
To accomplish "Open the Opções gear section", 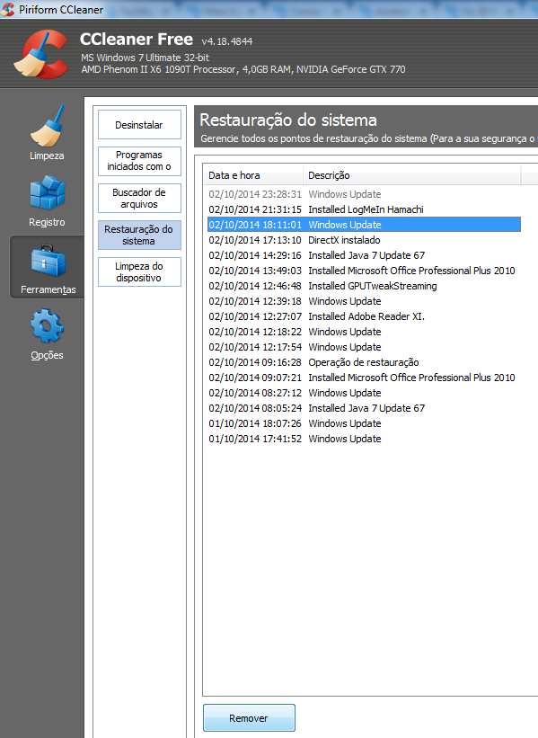I will (x=47, y=334).
